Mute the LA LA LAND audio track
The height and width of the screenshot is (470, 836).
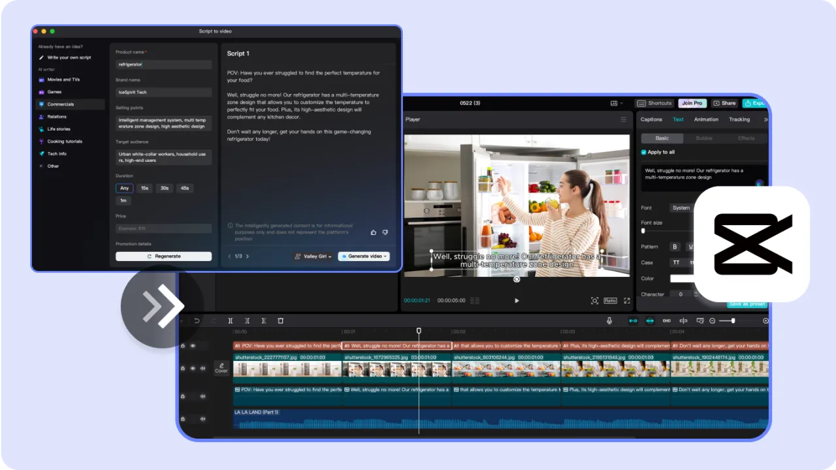[x=202, y=418]
